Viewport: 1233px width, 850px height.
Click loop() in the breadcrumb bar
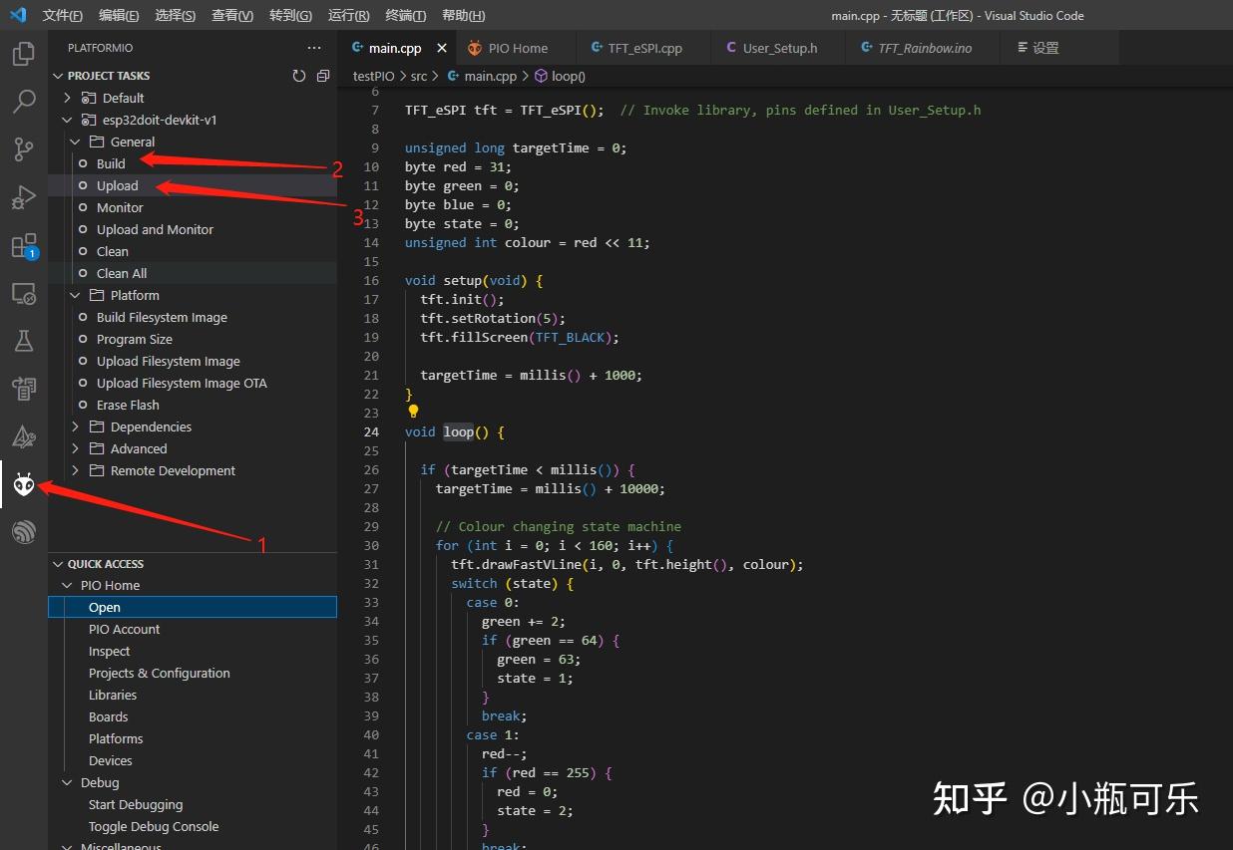567,76
